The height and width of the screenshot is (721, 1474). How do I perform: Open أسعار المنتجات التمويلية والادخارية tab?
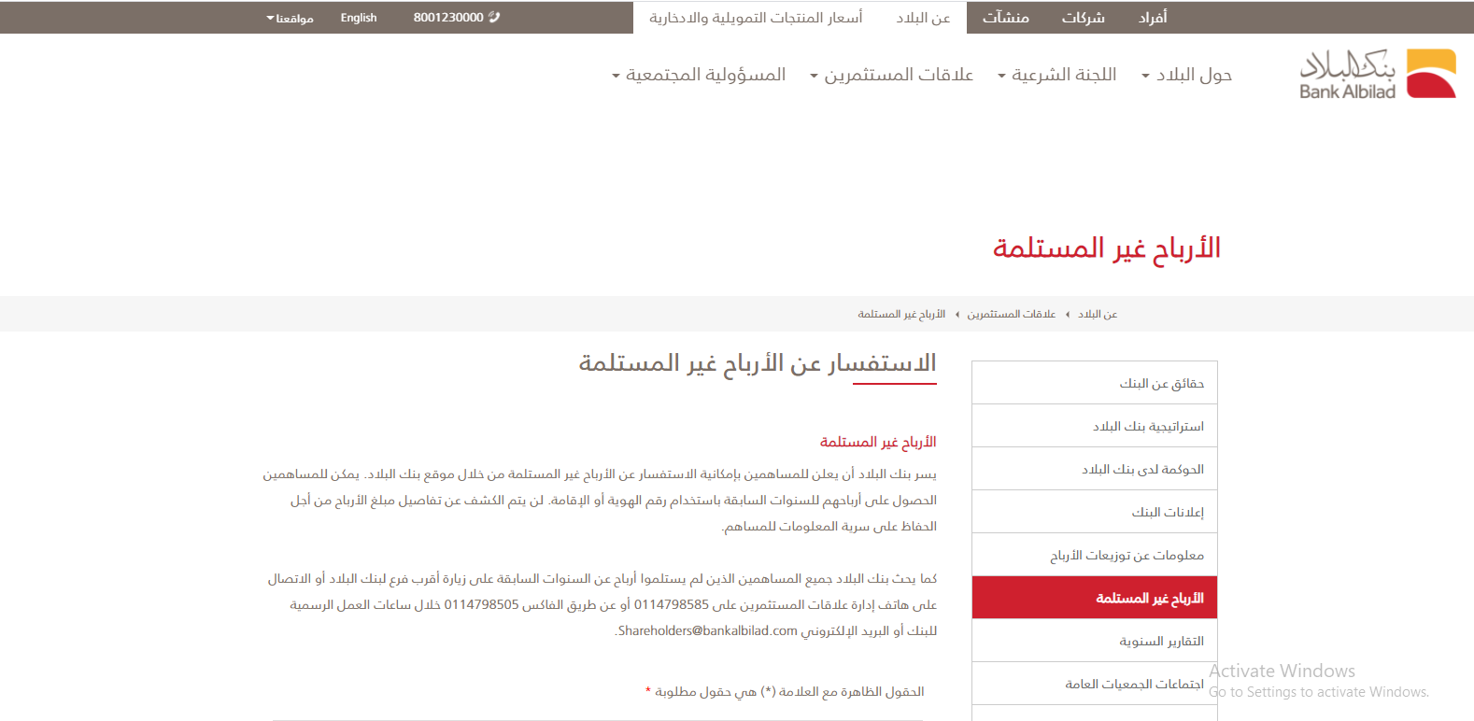[x=756, y=18]
